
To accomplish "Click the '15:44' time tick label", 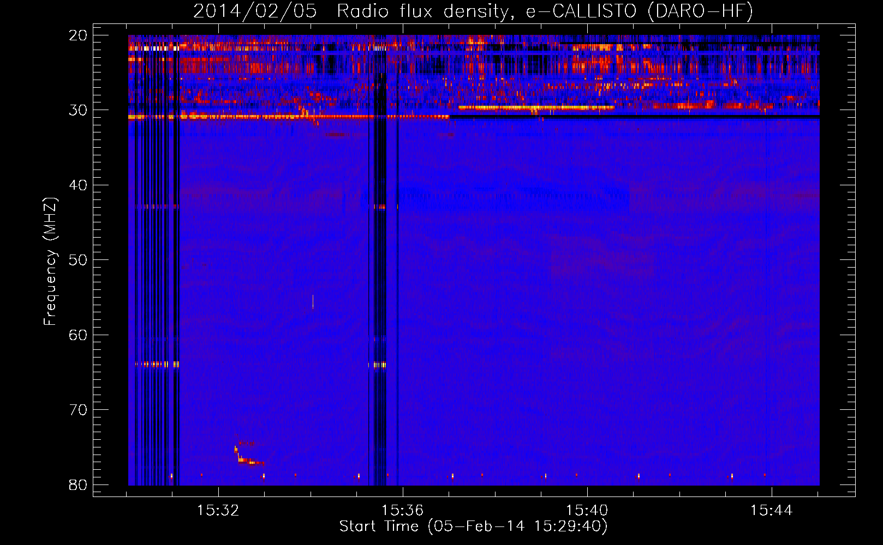I will [x=772, y=511].
